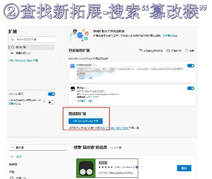Image resolution: width=212 pixels, height=179 pixels.
Task: Open 篡改猴 详细信息 link
Action: click(81, 101)
